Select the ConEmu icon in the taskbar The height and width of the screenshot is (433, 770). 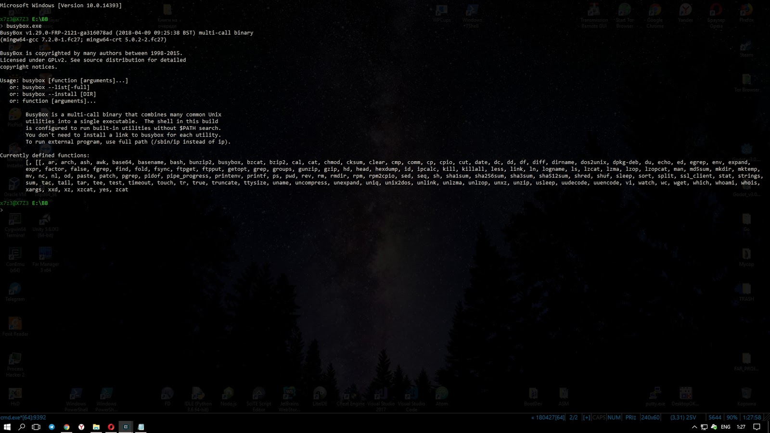tap(126, 427)
